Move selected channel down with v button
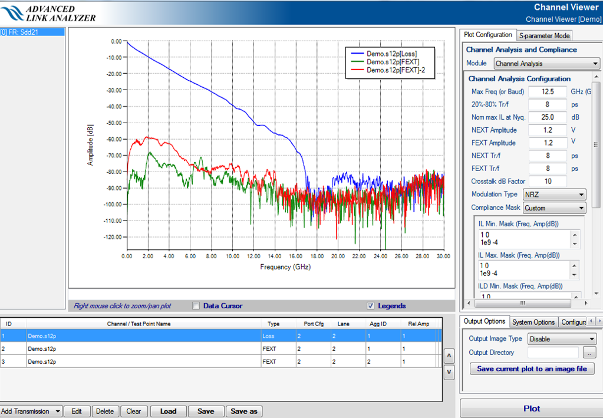The width and height of the screenshot is (603, 418). [449, 372]
